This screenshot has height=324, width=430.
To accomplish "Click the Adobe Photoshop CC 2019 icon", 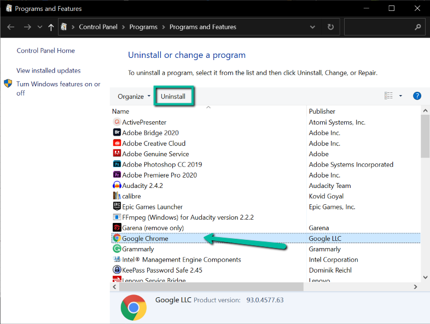I will coord(117,164).
